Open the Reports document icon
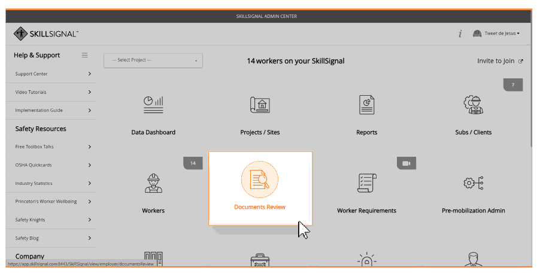The image size is (540, 280). point(366,105)
